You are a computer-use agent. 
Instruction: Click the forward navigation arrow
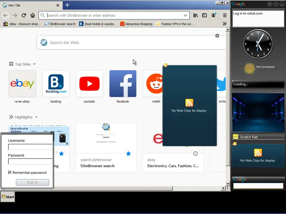pyautogui.click(x=15, y=16)
